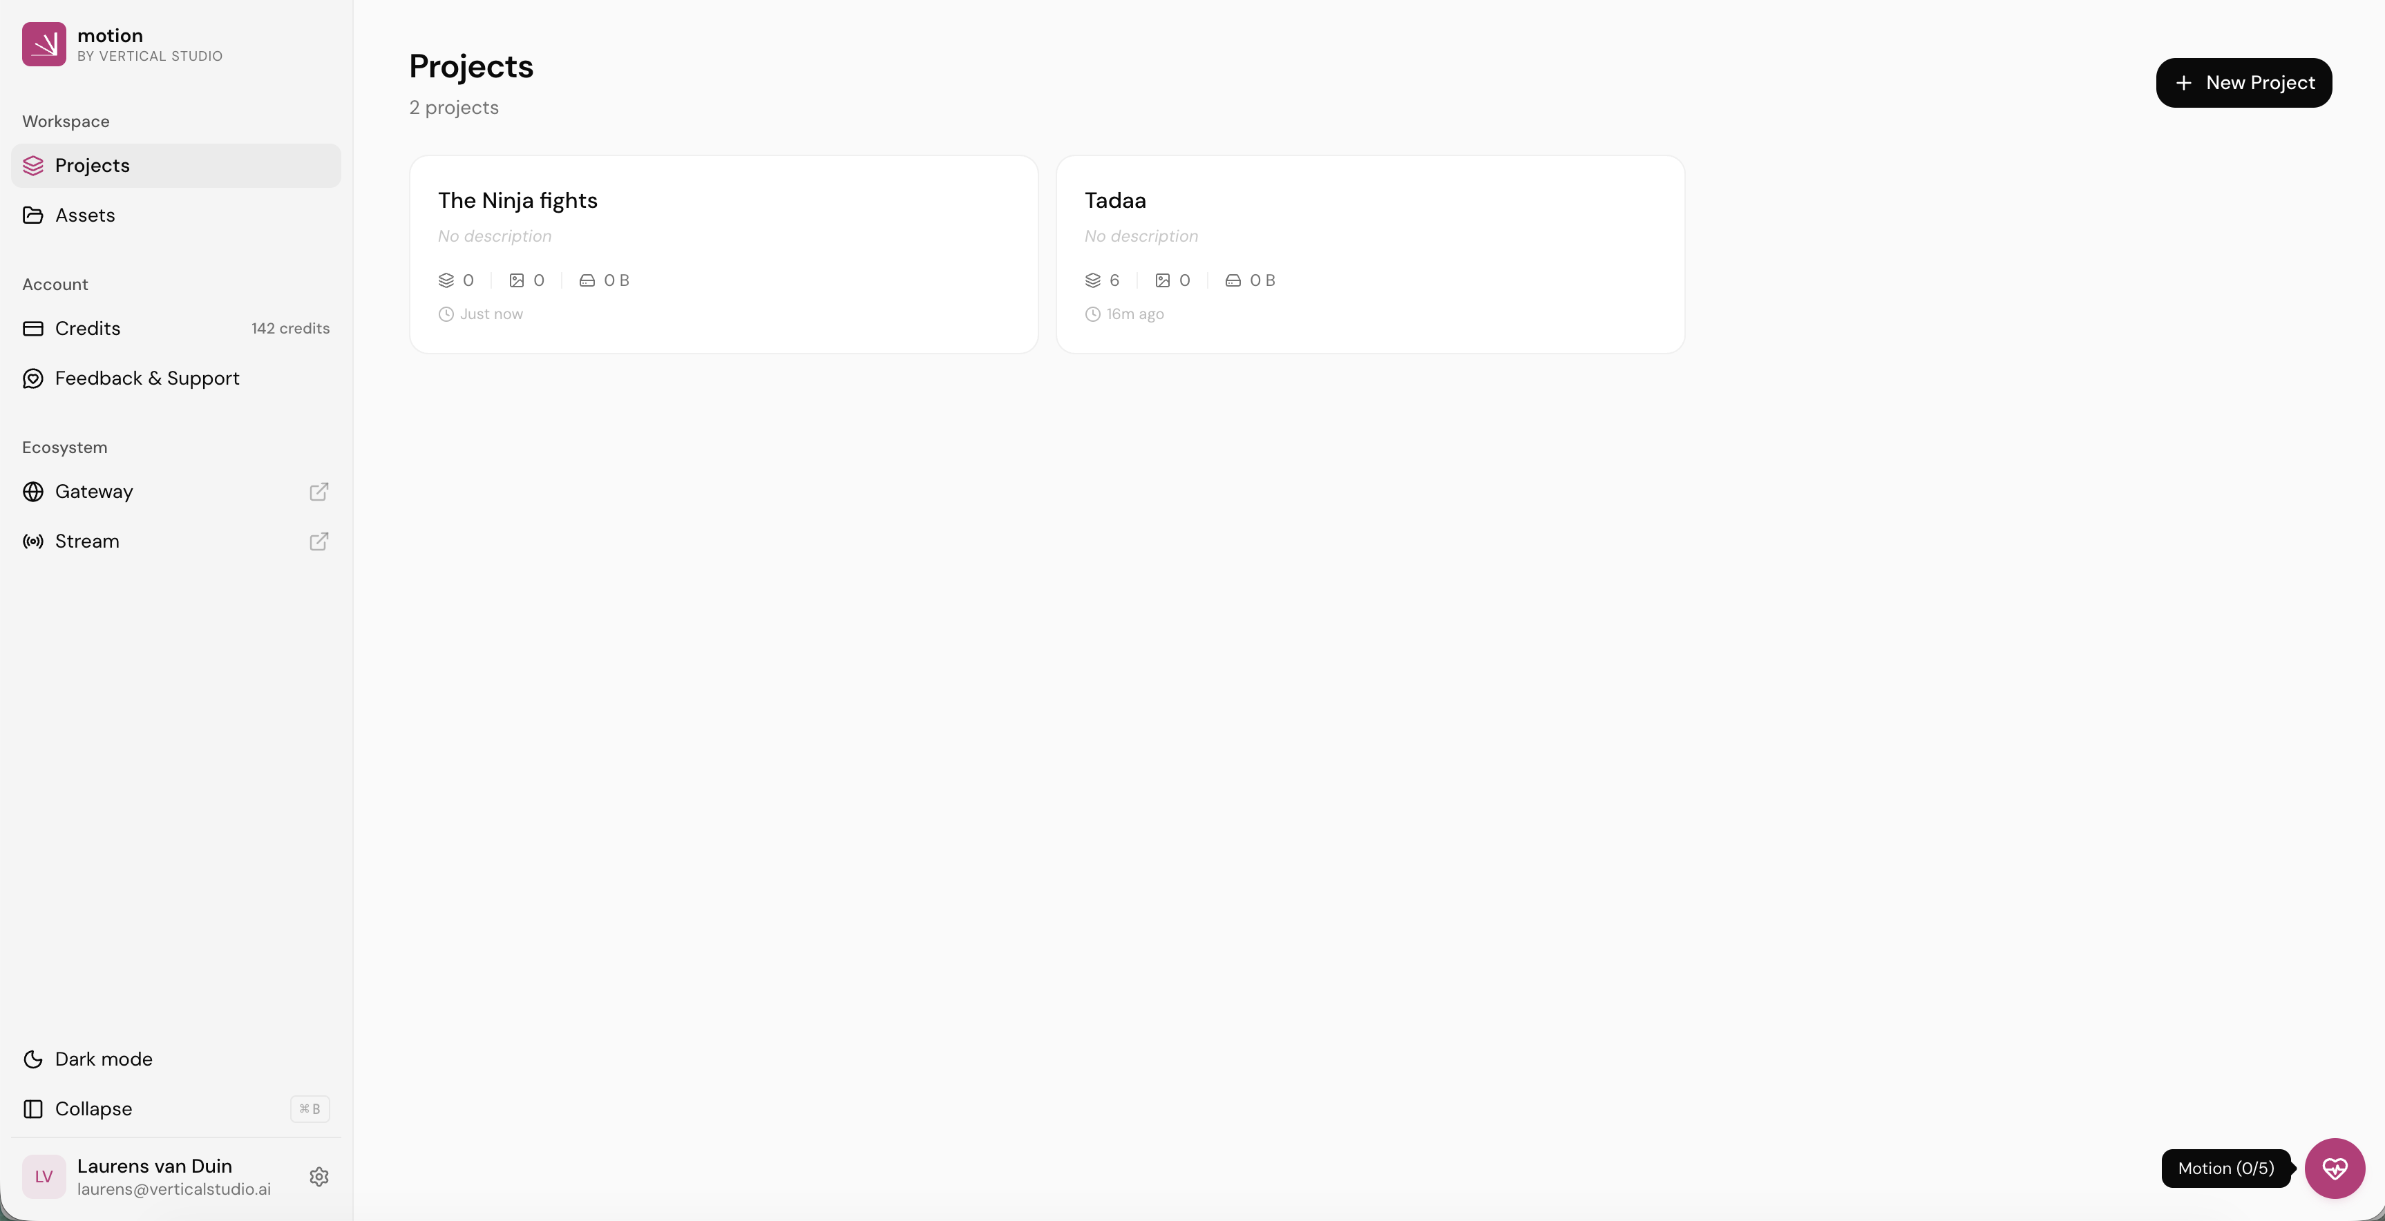Viewport: 2385px width, 1221px height.
Task: Click the LV user avatar
Action: (x=44, y=1177)
